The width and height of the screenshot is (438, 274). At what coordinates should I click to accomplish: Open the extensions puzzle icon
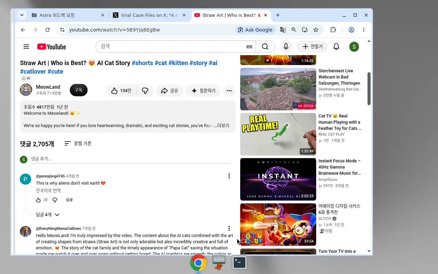333,30
